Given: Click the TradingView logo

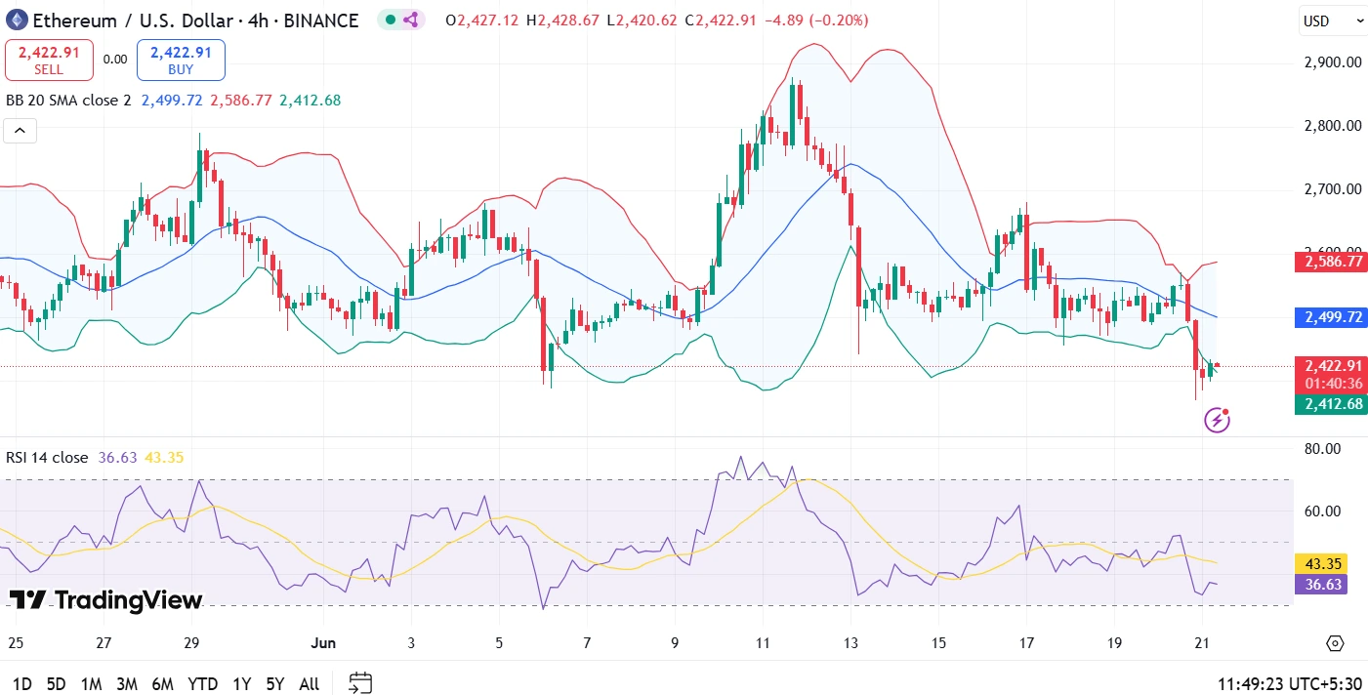Looking at the screenshot, I should coord(105,600).
